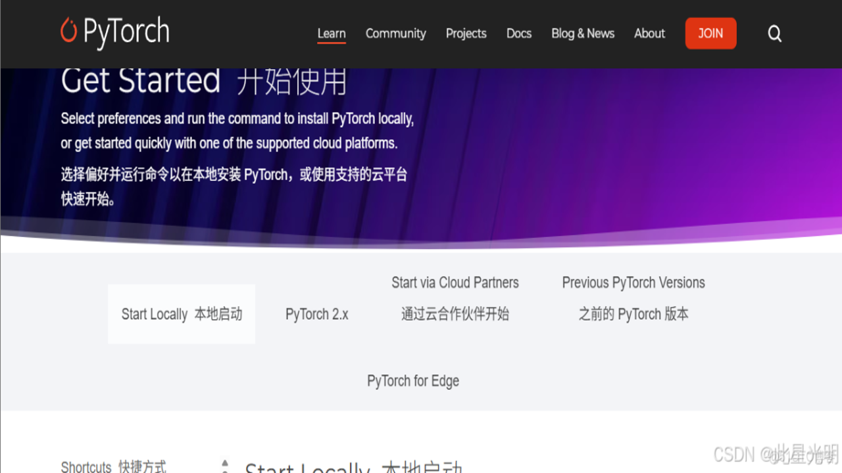Select Start via Cloud Partners tab
842x473 pixels.
pyautogui.click(x=455, y=298)
